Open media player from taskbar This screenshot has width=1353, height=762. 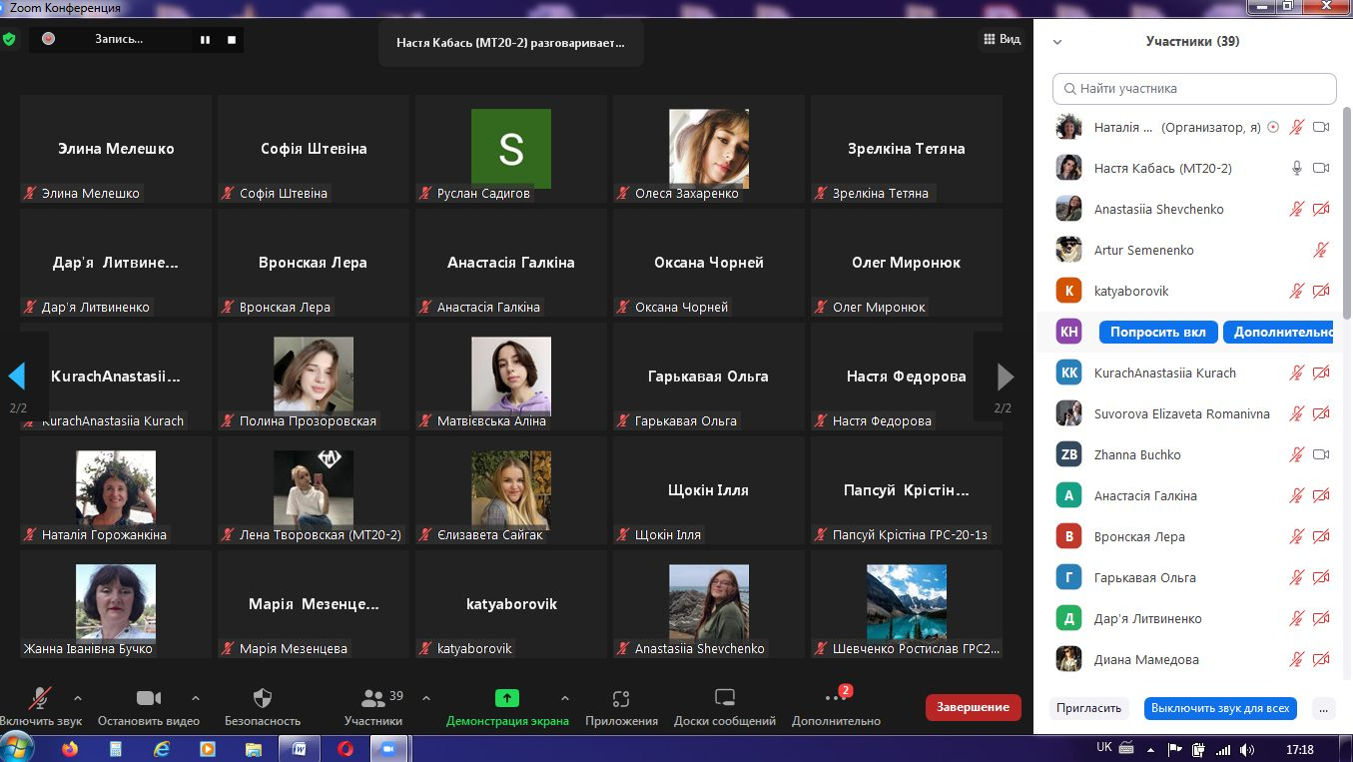pos(208,748)
